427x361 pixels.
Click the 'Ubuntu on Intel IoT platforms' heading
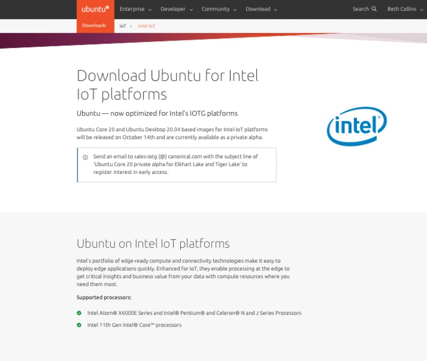[x=153, y=243]
